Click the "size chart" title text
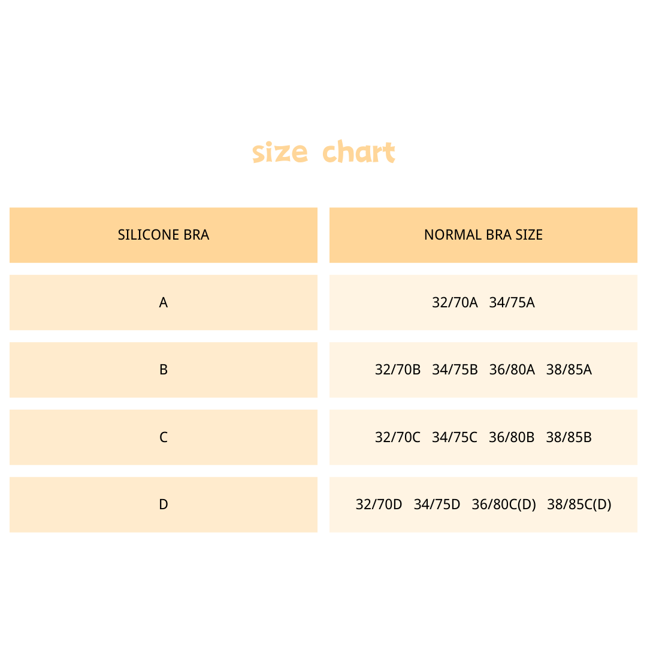Image resolution: width=647 pixels, height=647 pixels. coord(323,152)
